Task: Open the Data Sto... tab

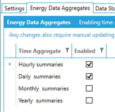Action: [x=104, y=8]
